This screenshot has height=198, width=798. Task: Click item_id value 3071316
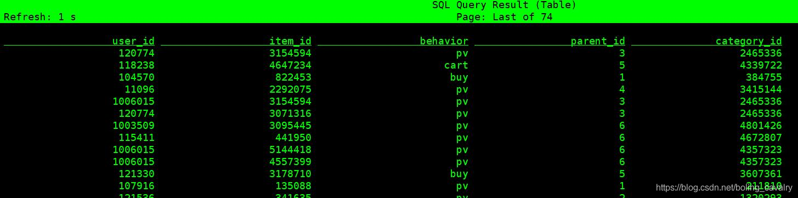coord(290,114)
